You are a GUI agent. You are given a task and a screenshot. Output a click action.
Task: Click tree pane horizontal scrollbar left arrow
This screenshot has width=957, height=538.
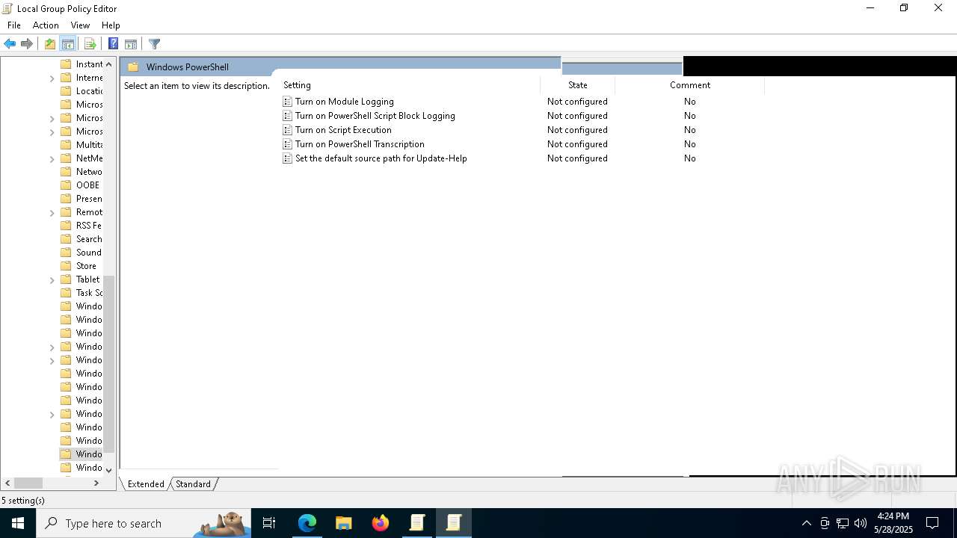tap(7, 483)
